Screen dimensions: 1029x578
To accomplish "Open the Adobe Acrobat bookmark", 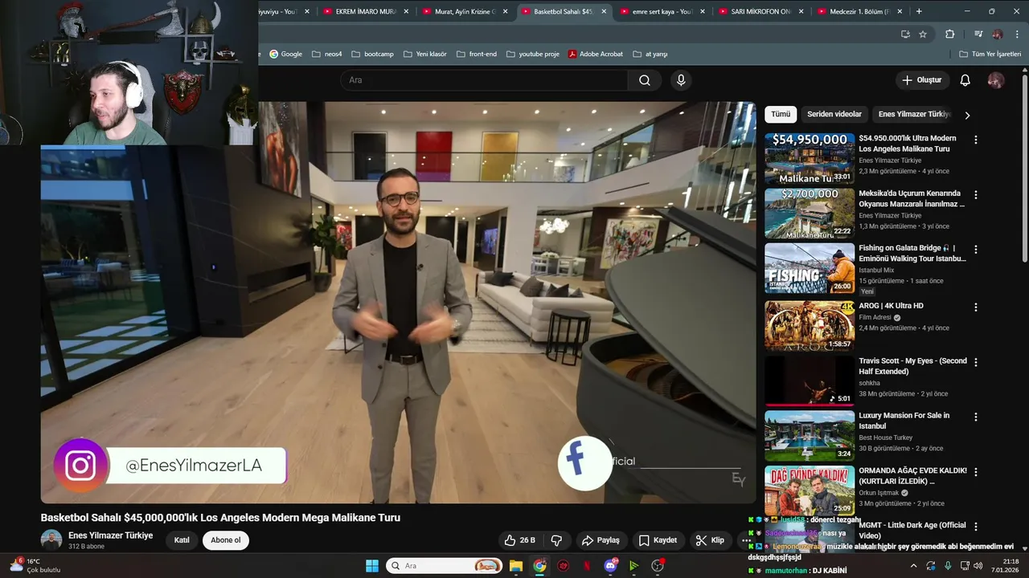I will coord(595,54).
